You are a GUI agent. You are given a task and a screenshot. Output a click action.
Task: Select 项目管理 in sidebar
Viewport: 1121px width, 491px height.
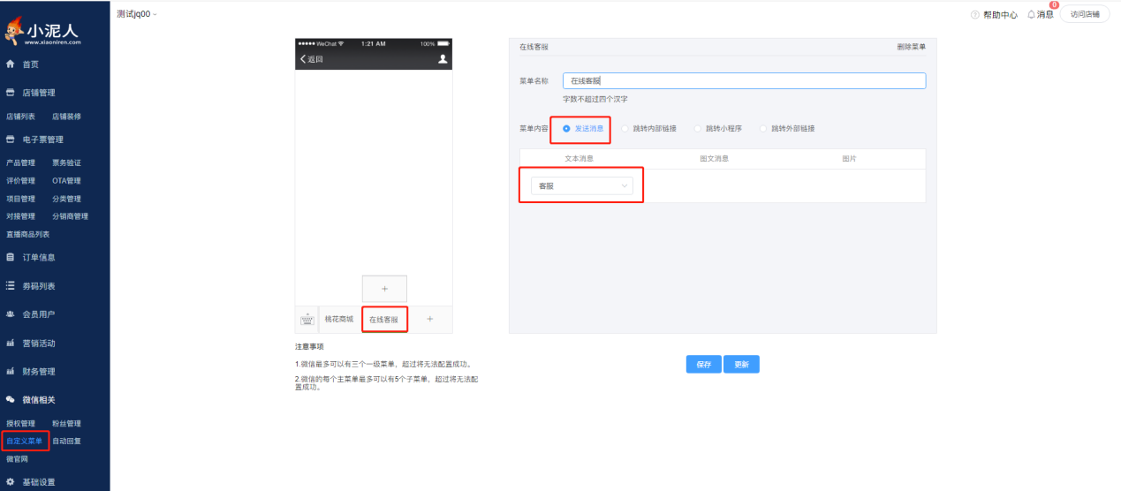pyautogui.click(x=20, y=199)
